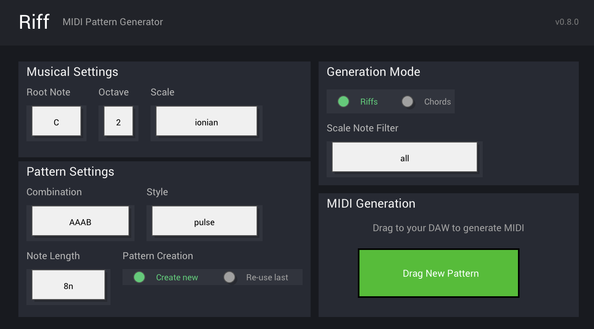Click the Combination label

54,192
